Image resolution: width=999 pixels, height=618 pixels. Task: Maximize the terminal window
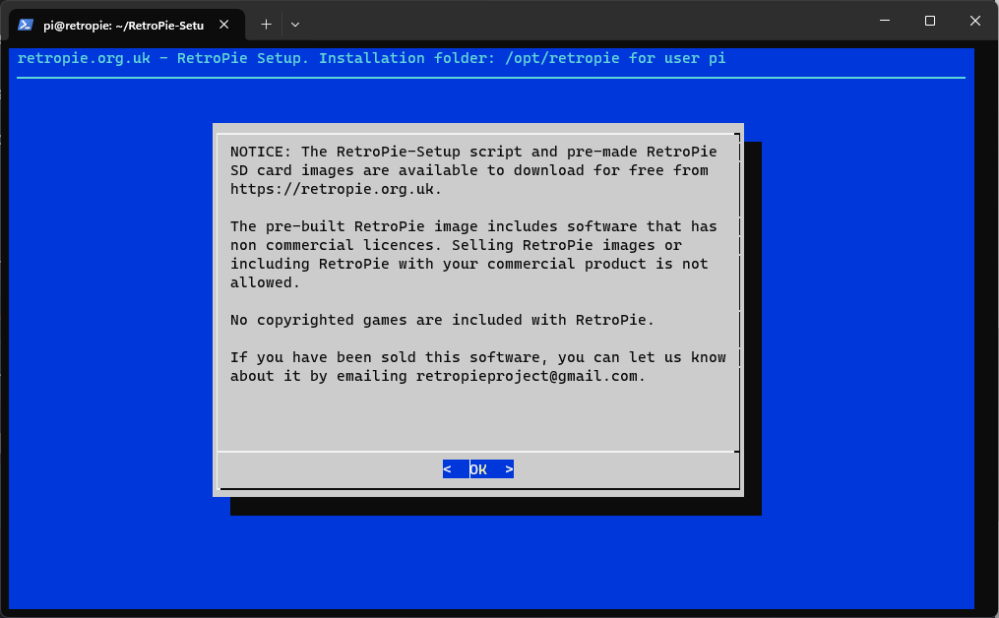click(929, 22)
